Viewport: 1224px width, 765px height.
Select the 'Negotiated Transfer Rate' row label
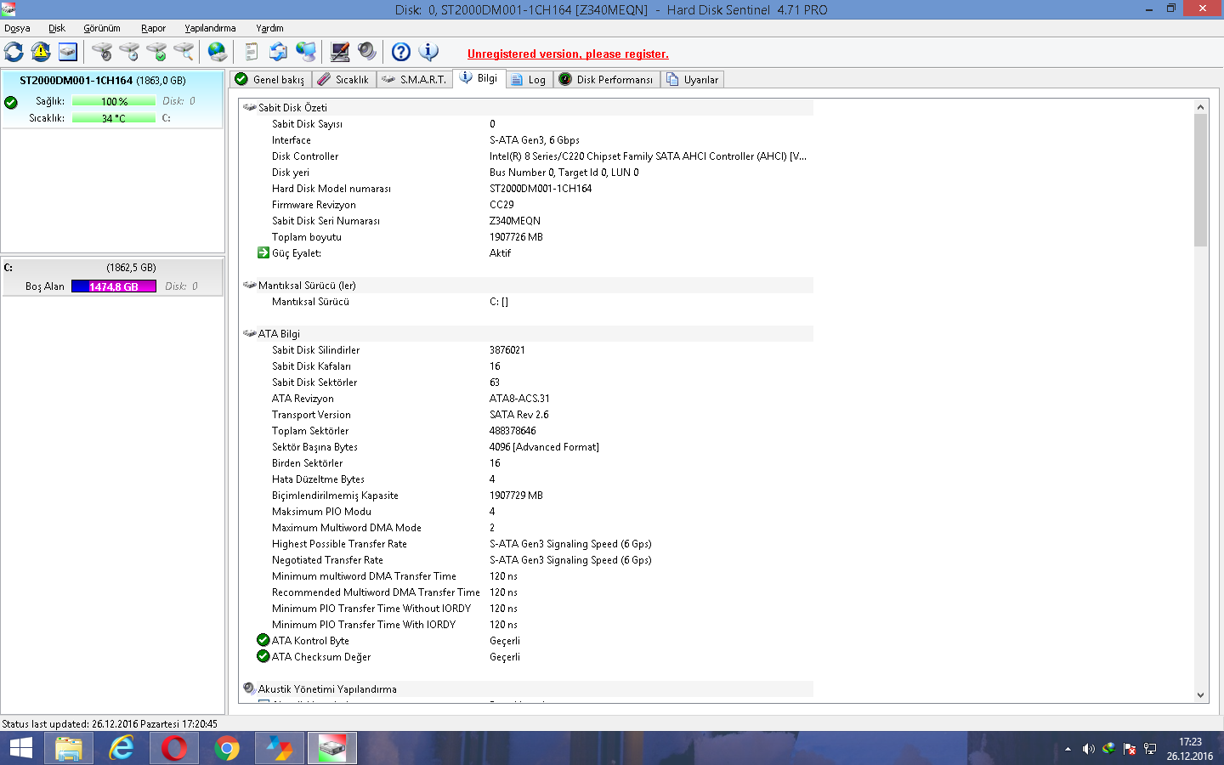(327, 560)
